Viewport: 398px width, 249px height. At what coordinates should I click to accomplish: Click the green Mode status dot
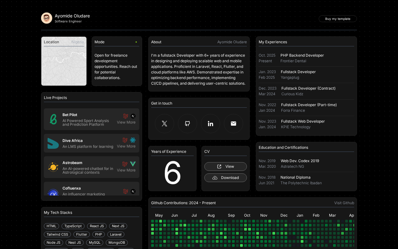(x=136, y=42)
